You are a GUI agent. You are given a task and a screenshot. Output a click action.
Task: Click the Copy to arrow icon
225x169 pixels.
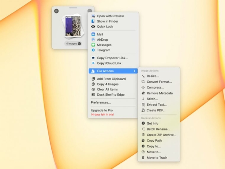pos(143,146)
